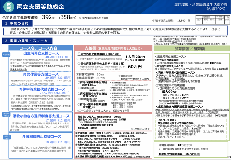Click the 60万円 amount text

click(135, 66)
